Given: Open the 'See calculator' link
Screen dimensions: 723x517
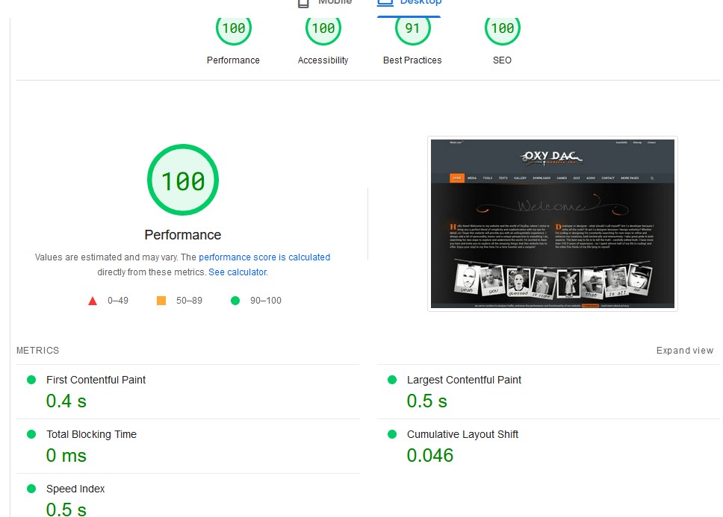Looking at the screenshot, I should coord(238,272).
